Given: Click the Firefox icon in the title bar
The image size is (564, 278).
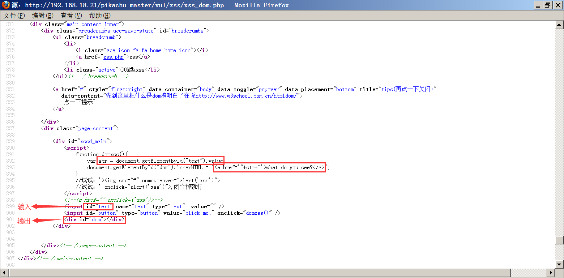Looking at the screenshot, I should tap(5, 5).
